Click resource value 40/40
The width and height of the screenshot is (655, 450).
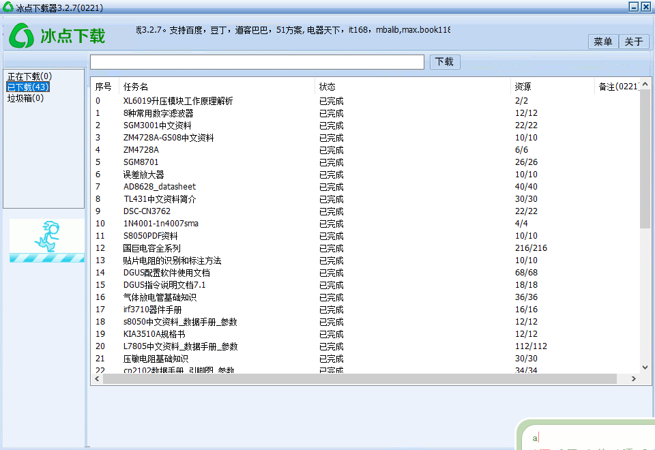[526, 187]
